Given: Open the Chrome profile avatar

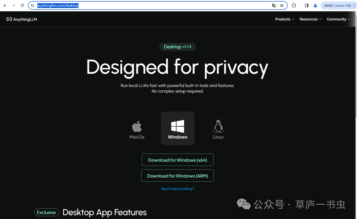Looking at the screenshot, I should (315, 6).
